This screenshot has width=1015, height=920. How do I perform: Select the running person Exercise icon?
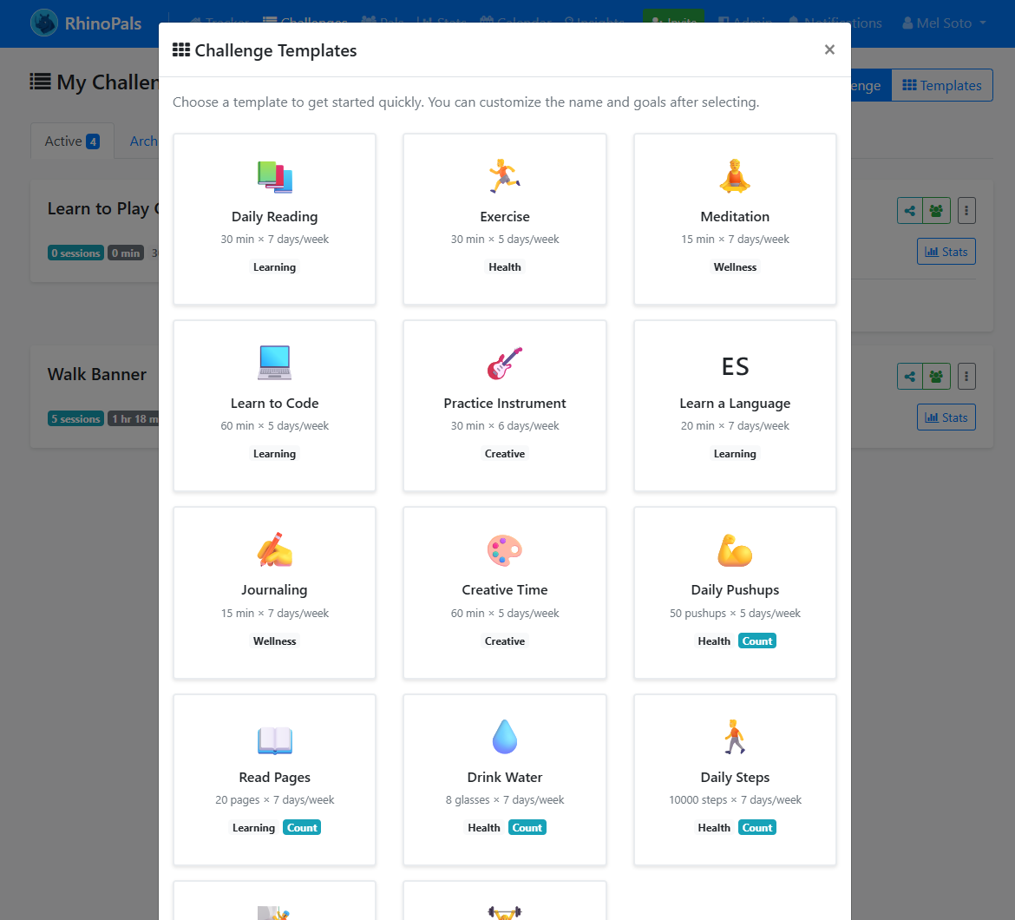click(504, 177)
